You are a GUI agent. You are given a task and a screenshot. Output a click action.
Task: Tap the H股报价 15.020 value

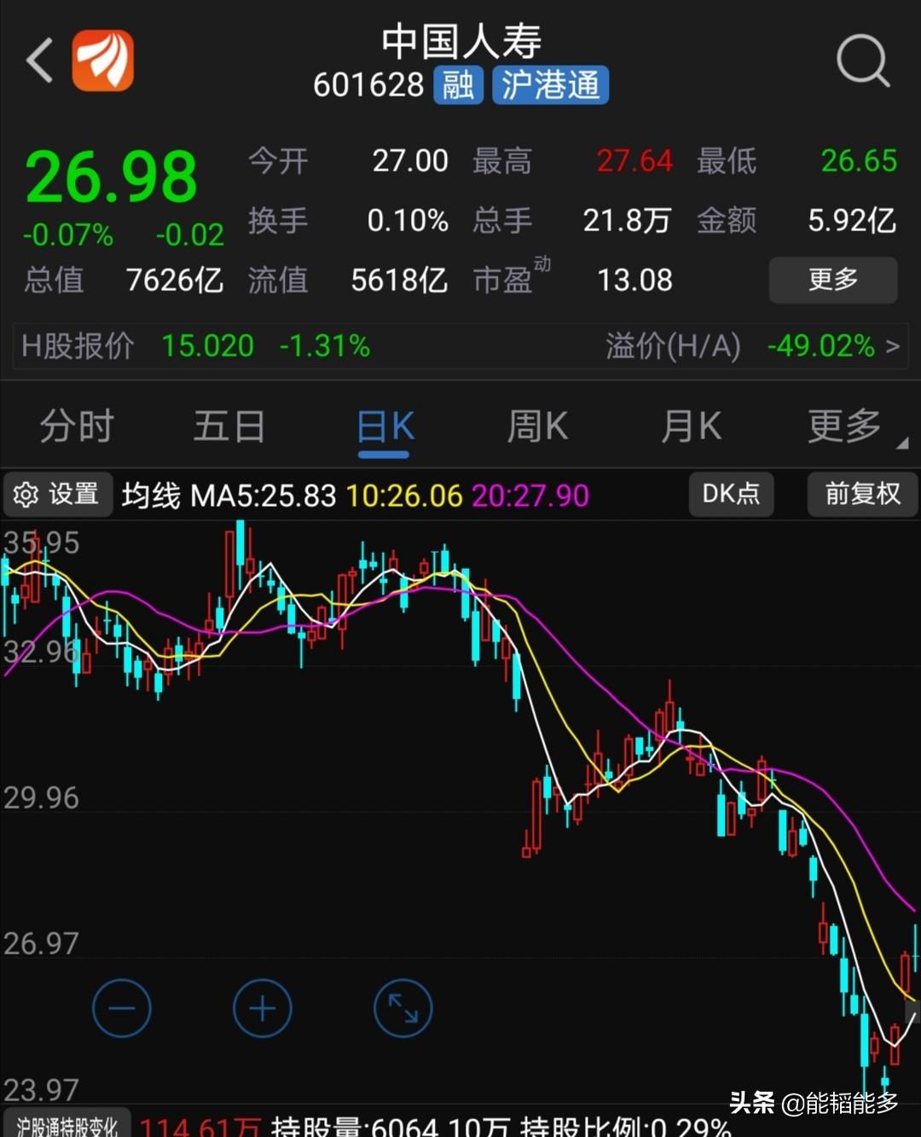point(208,346)
